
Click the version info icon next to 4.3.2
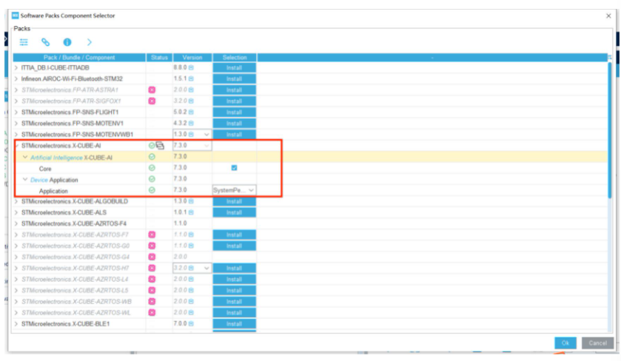coord(191,123)
